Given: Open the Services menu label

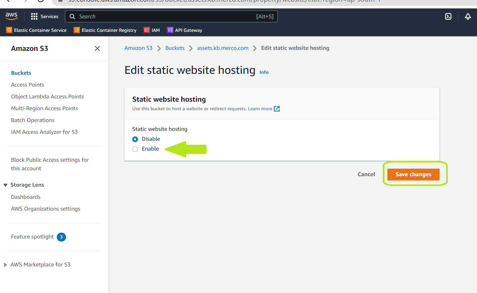Looking at the screenshot, I should (50, 16).
